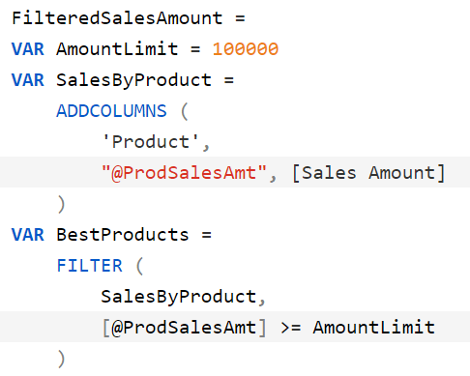Click SalesByProduct inside the FILTER call

click(178, 297)
